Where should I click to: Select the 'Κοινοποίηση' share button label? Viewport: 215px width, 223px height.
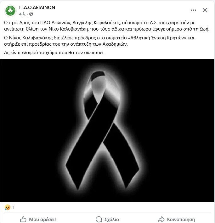[x=181, y=220]
